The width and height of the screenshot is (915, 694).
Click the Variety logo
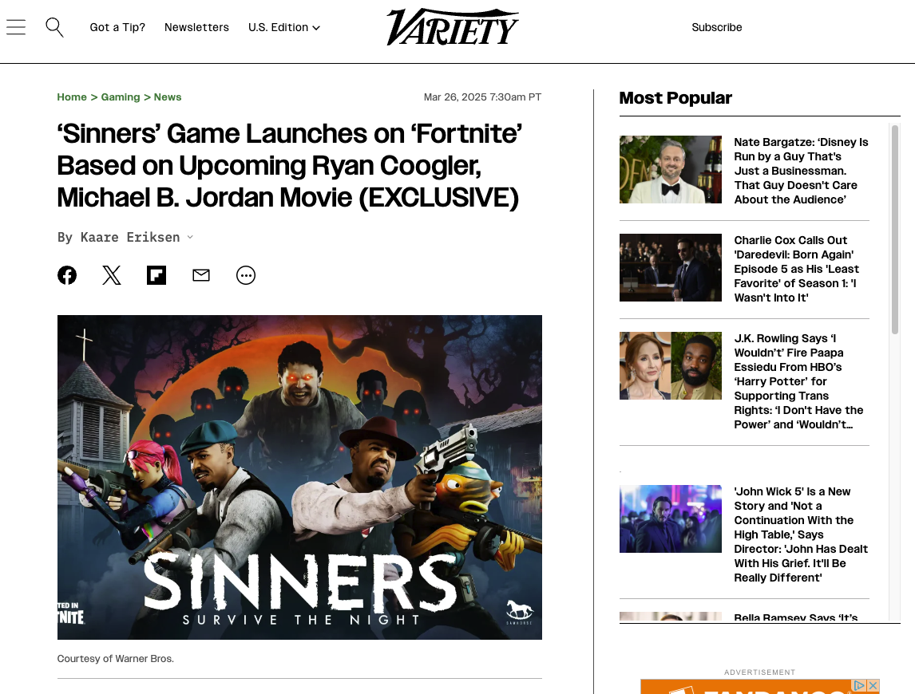pyautogui.click(x=452, y=27)
